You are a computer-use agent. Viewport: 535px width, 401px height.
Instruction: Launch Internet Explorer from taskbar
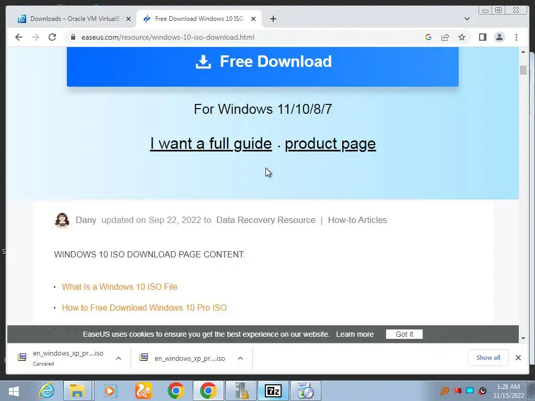click(x=46, y=391)
